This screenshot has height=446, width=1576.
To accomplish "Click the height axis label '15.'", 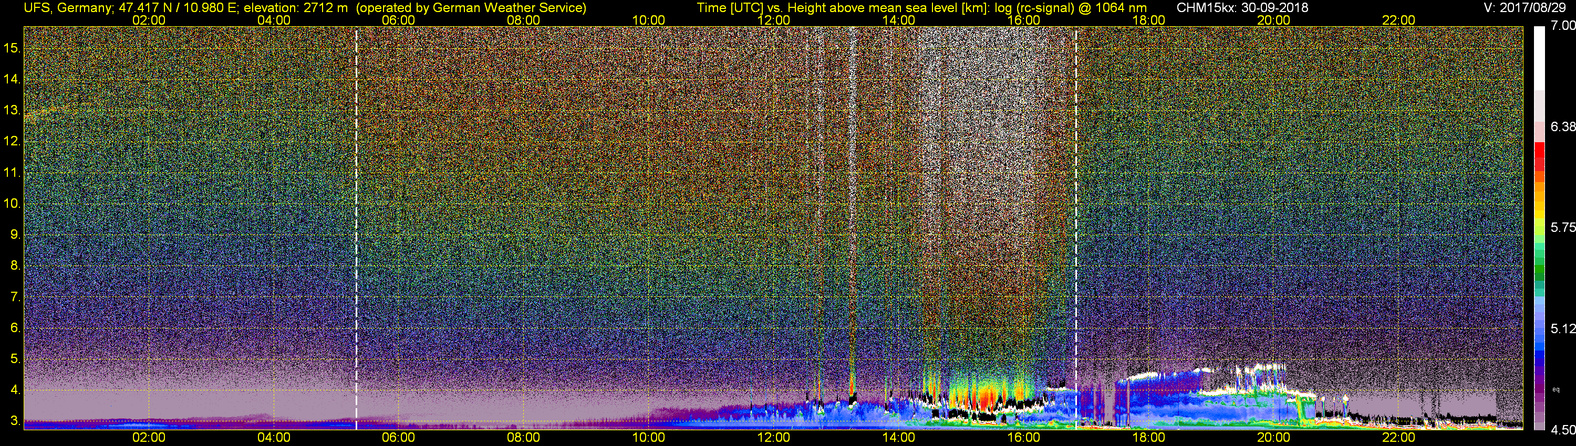I will click(x=12, y=48).
